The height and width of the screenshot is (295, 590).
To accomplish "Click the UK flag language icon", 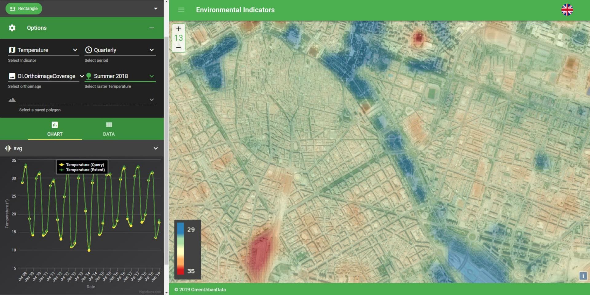I will (567, 10).
